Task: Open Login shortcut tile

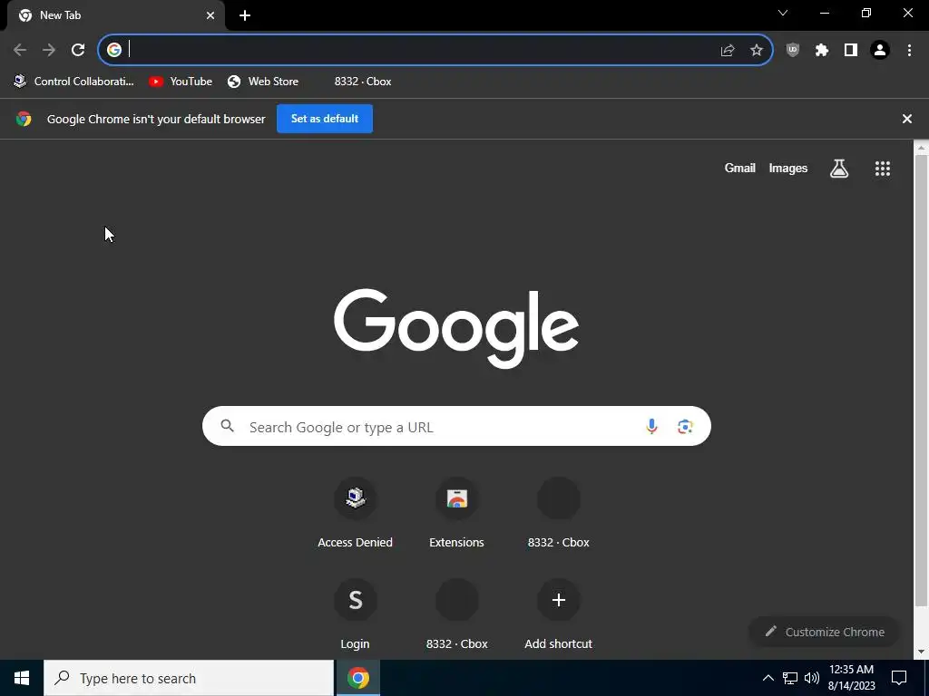Action: [x=355, y=615]
